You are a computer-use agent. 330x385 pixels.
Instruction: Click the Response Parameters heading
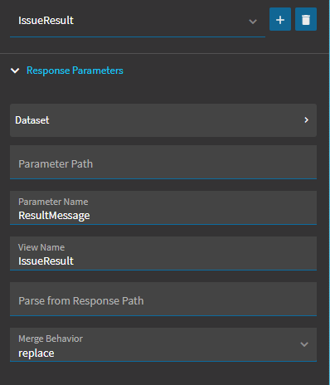click(75, 71)
